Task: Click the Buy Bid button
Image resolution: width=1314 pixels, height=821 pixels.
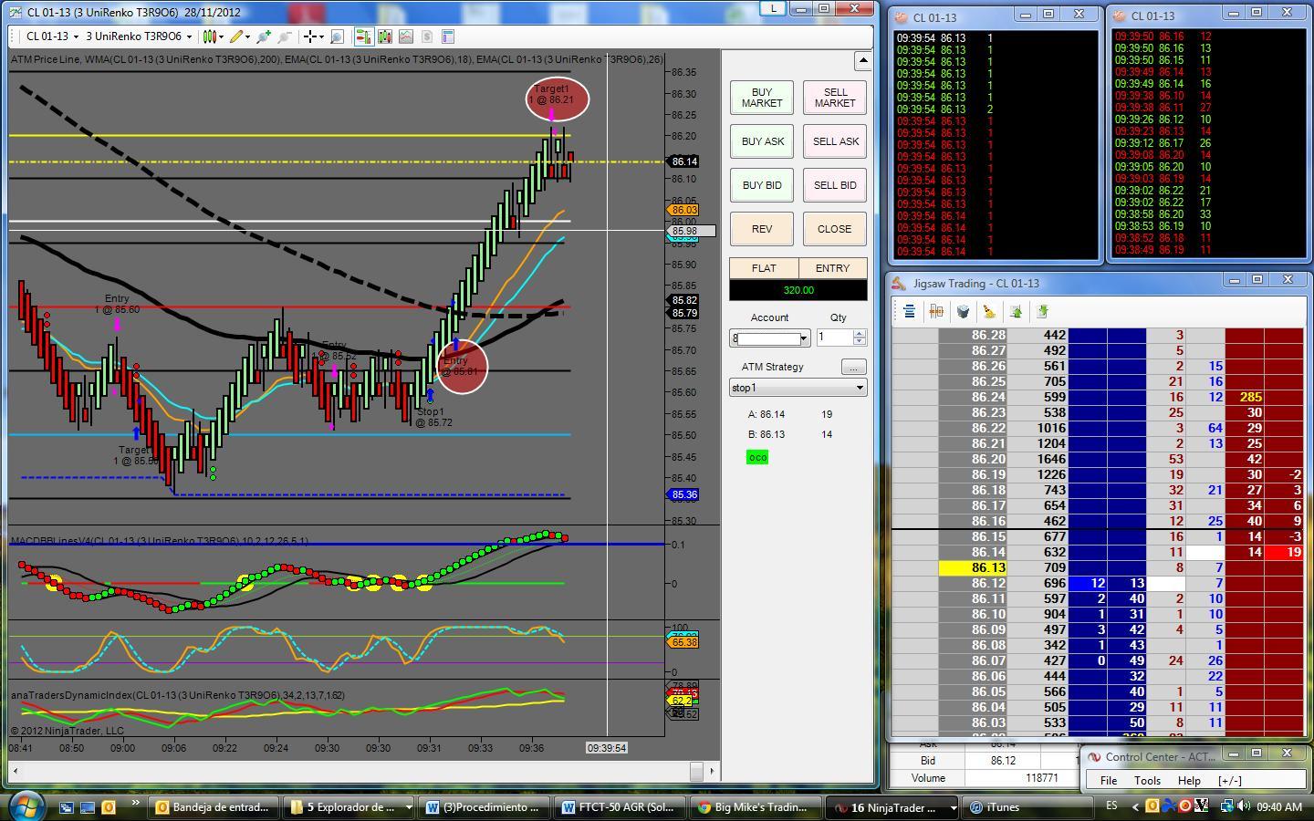Action: coord(762,185)
